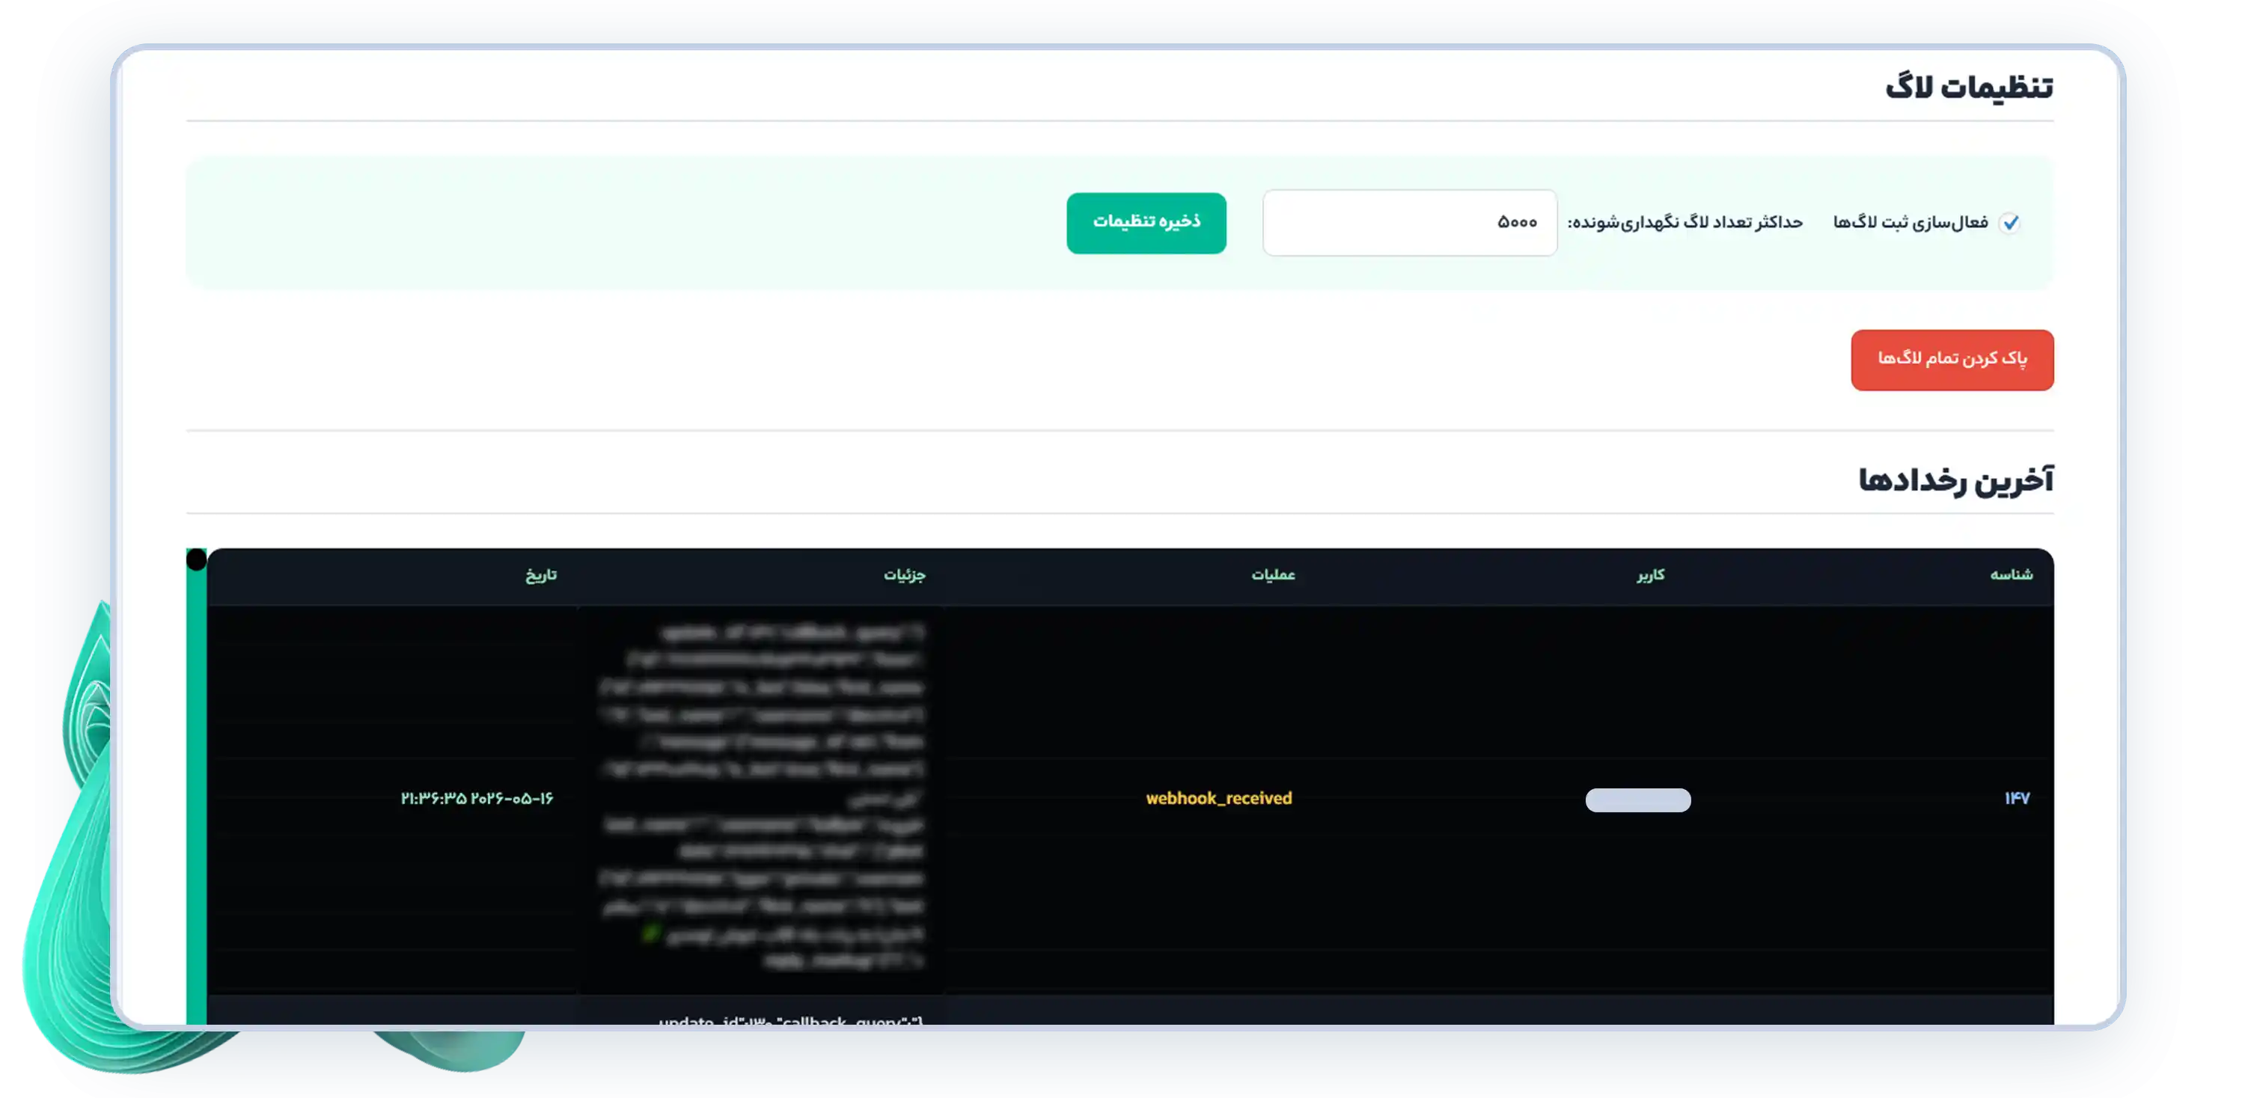Screen dimensions: 2245x1098
Task: Click the ذخیره تنظیمات save button
Action: point(1146,223)
